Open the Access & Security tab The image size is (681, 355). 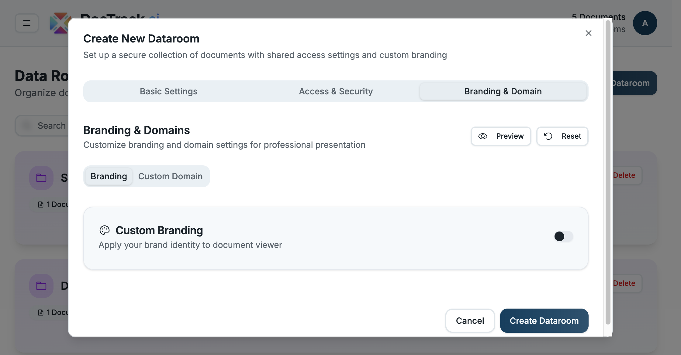point(336,91)
